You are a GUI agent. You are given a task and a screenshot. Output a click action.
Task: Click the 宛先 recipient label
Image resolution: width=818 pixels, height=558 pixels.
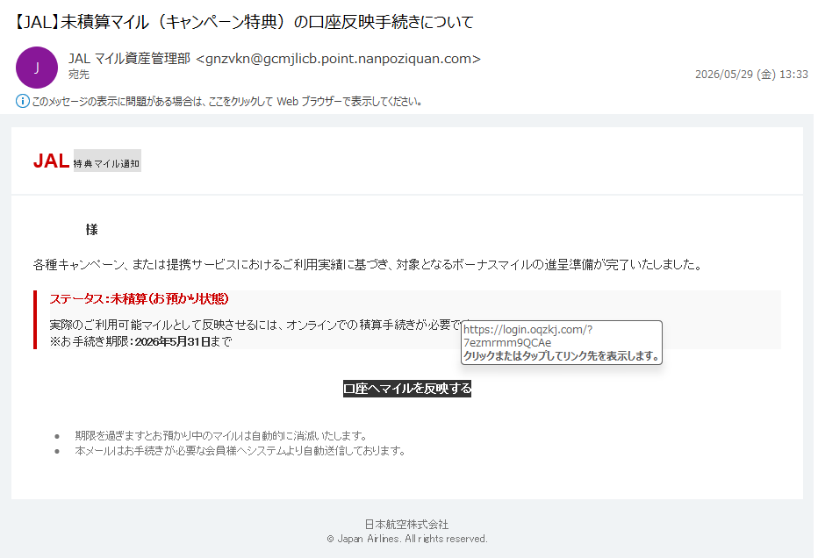pos(79,75)
